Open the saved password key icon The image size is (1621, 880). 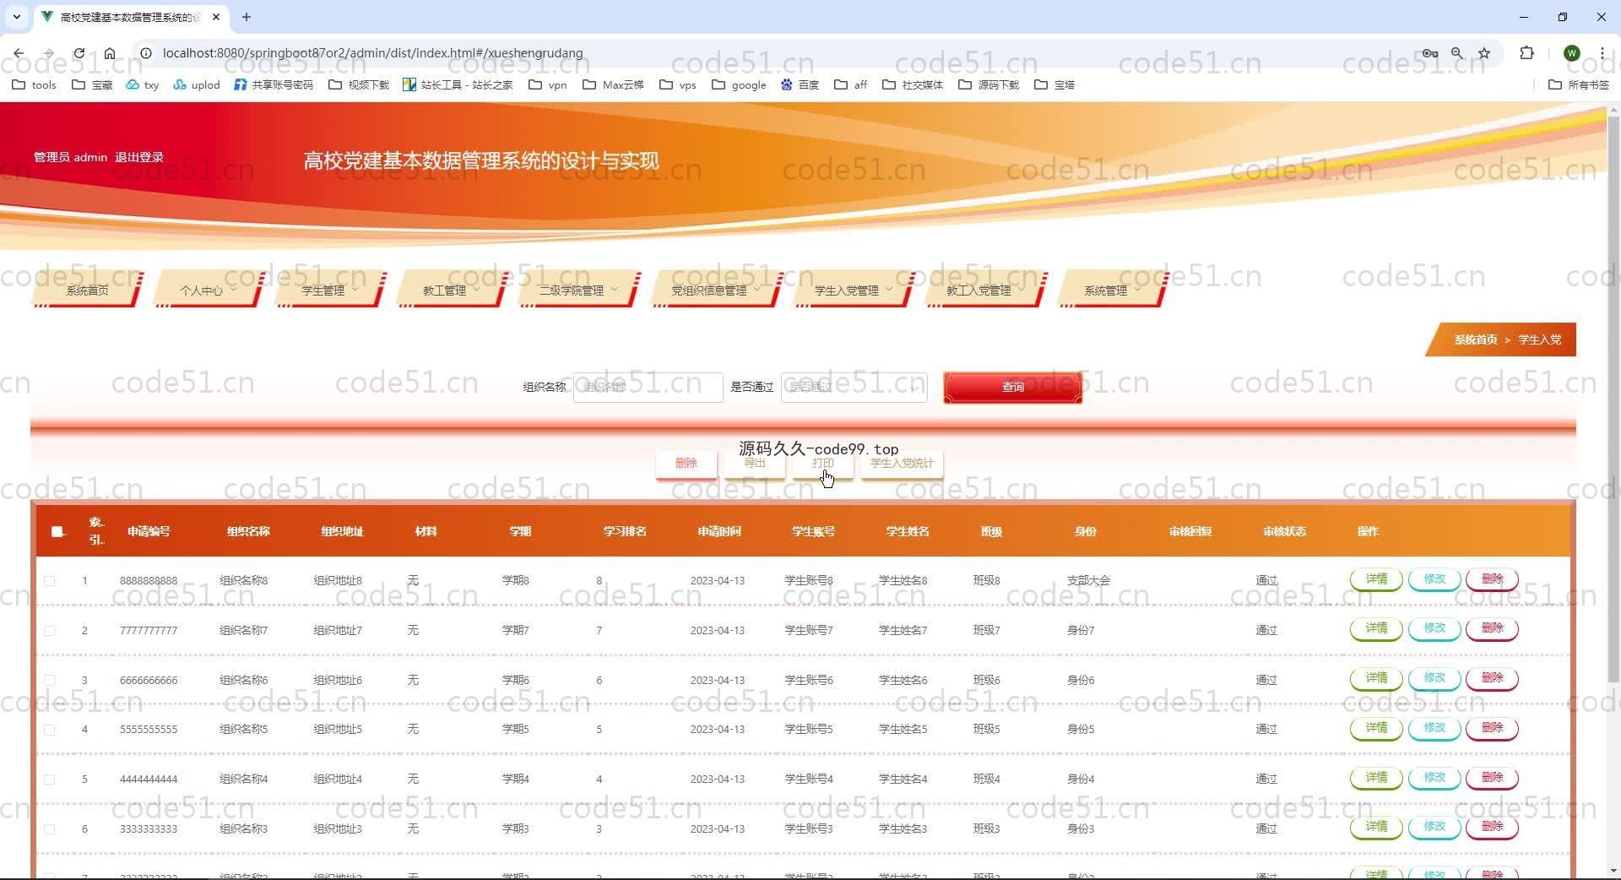click(x=1429, y=53)
